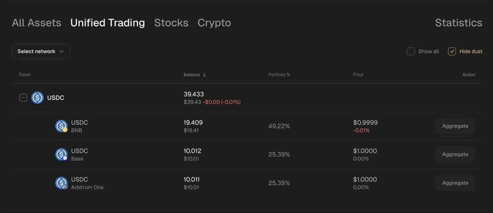The image size is (493, 213).
Task: Click the Token column header
Action: pos(25,75)
